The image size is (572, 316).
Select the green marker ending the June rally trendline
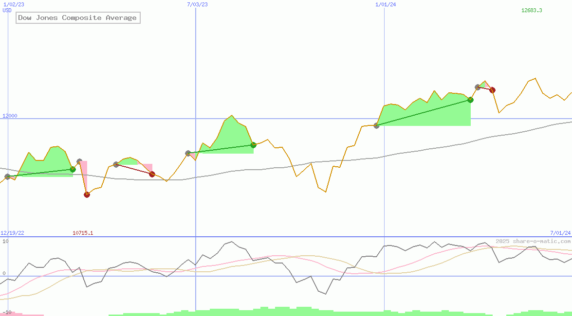pos(253,144)
